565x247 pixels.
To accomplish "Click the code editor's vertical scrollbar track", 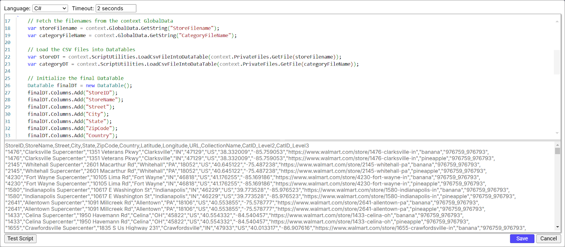I will coord(557,99).
